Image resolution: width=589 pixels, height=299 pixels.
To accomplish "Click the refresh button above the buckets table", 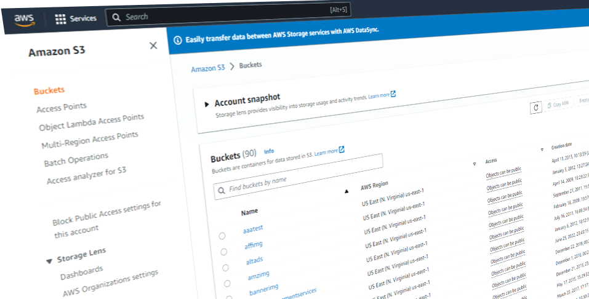I will tap(535, 108).
